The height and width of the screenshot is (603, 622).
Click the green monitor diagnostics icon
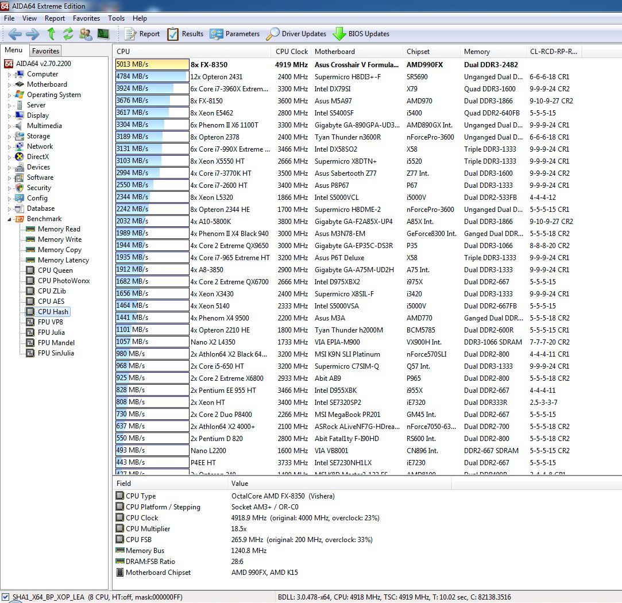[x=103, y=34]
